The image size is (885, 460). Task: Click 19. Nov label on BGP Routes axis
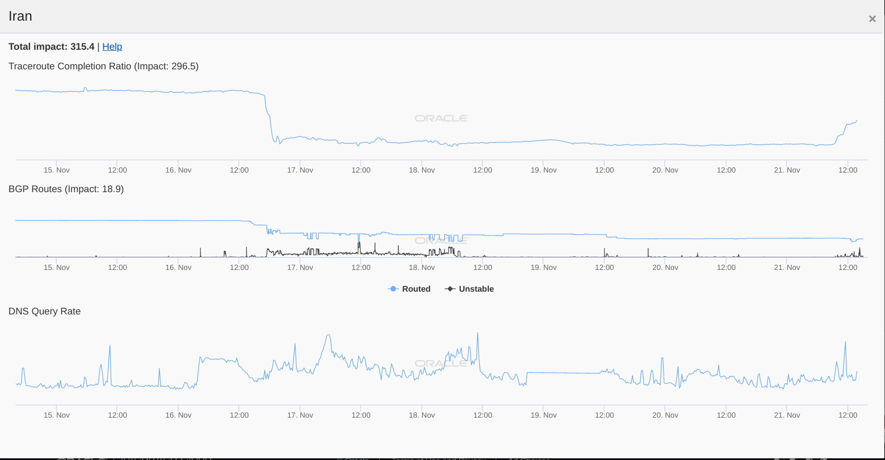543,267
